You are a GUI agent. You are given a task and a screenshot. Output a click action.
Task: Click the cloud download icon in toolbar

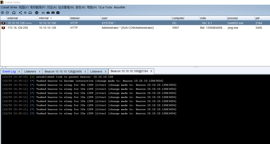coord(48,13)
